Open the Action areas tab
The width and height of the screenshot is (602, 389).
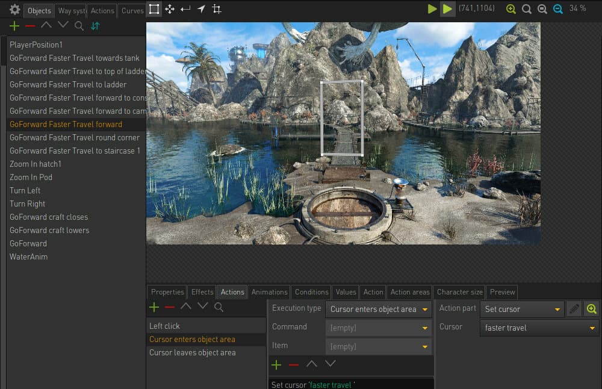click(x=409, y=292)
